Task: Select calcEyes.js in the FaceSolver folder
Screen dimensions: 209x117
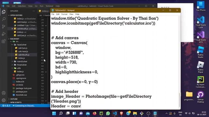Action: [x=23, y=48]
